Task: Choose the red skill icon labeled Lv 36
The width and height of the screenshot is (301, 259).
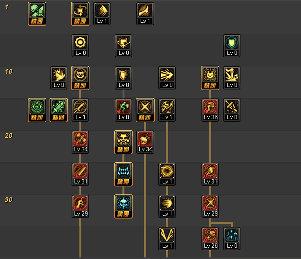Action: tap(210, 110)
